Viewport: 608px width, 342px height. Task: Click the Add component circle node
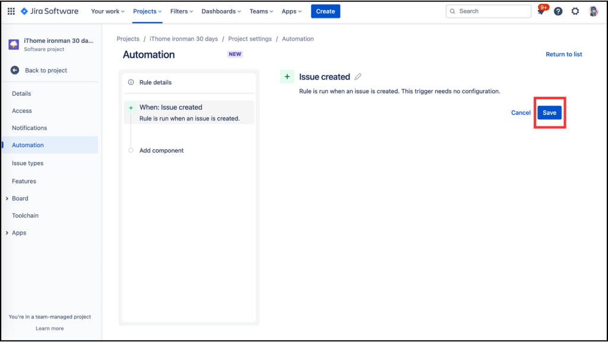pos(131,150)
